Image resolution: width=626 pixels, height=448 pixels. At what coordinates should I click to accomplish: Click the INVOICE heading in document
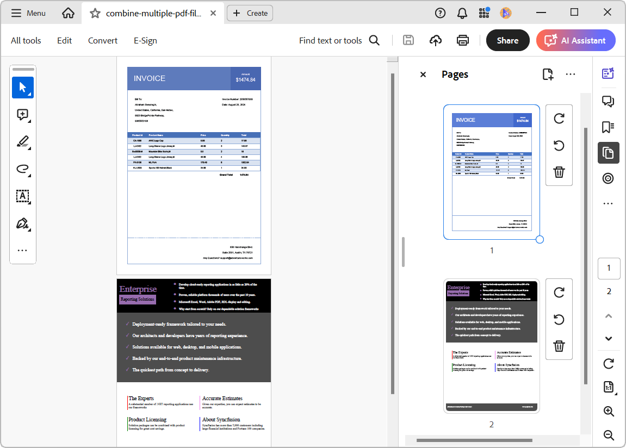click(150, 79)
